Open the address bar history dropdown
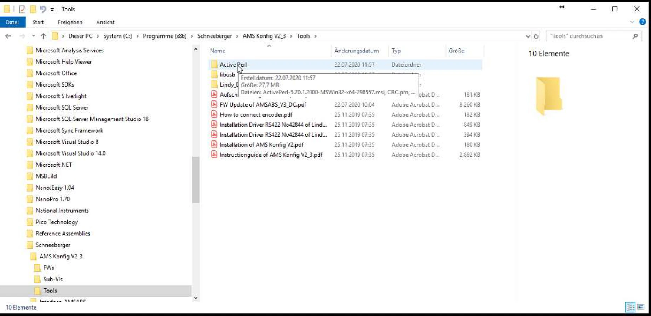This screenshot has height=316, width=651. pyautogui.click(x=528, y=36)
